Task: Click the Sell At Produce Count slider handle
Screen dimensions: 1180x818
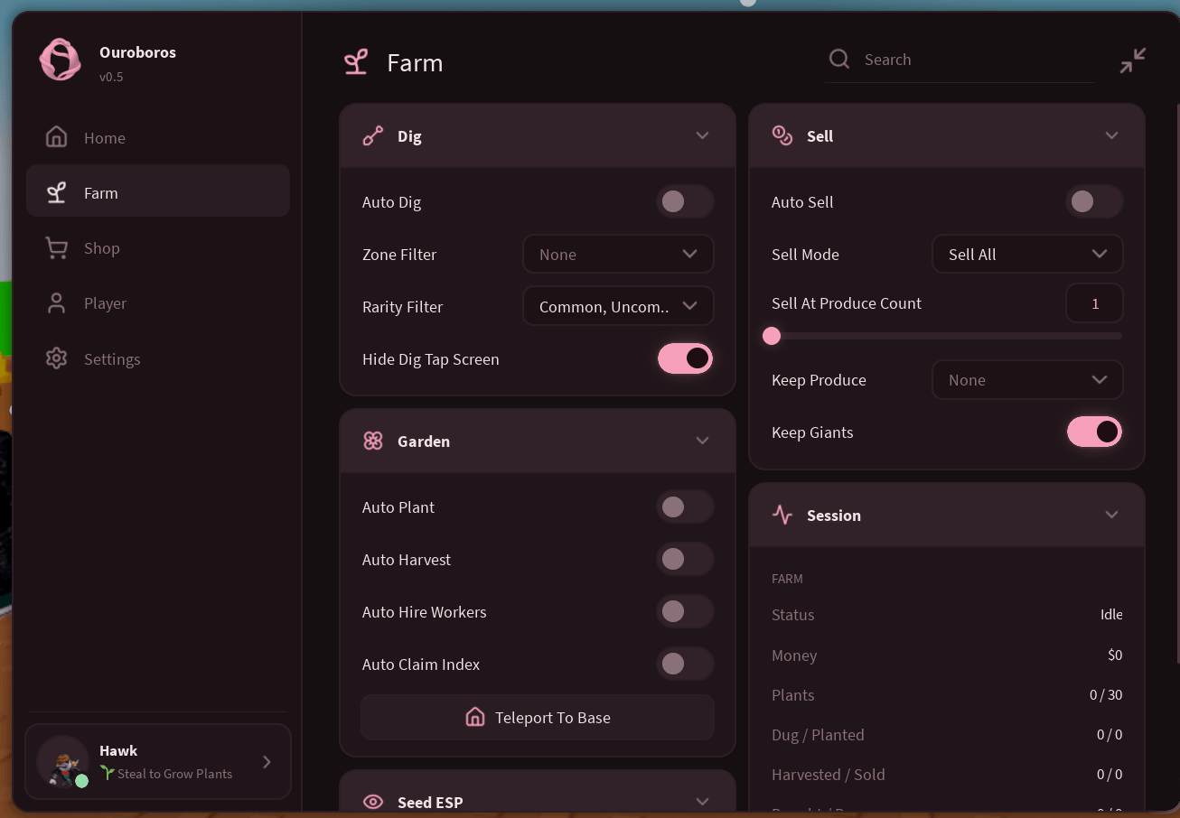Action: coord(772,336)
